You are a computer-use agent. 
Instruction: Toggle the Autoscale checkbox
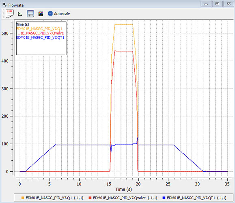50,14
